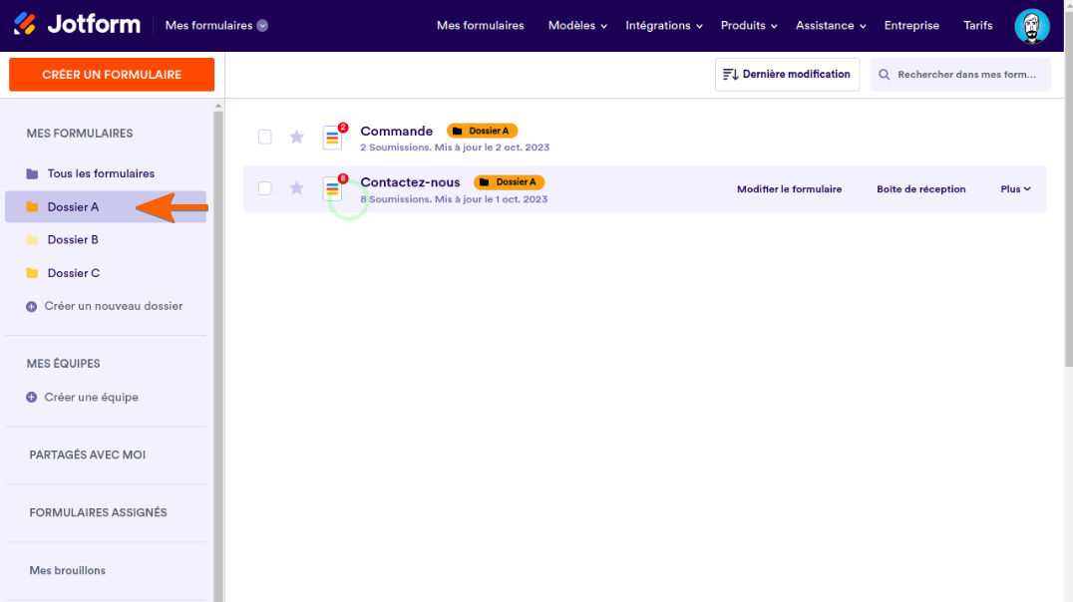Click the Dossier B folder icon
The width and height of the screenshot is (1073, 602).
pyautogui.click(x=32, y=240)
